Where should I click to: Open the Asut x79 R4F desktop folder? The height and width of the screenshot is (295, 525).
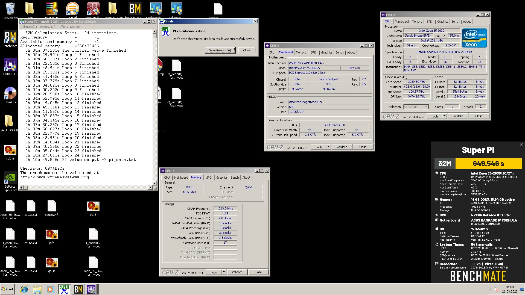point(10,123)
